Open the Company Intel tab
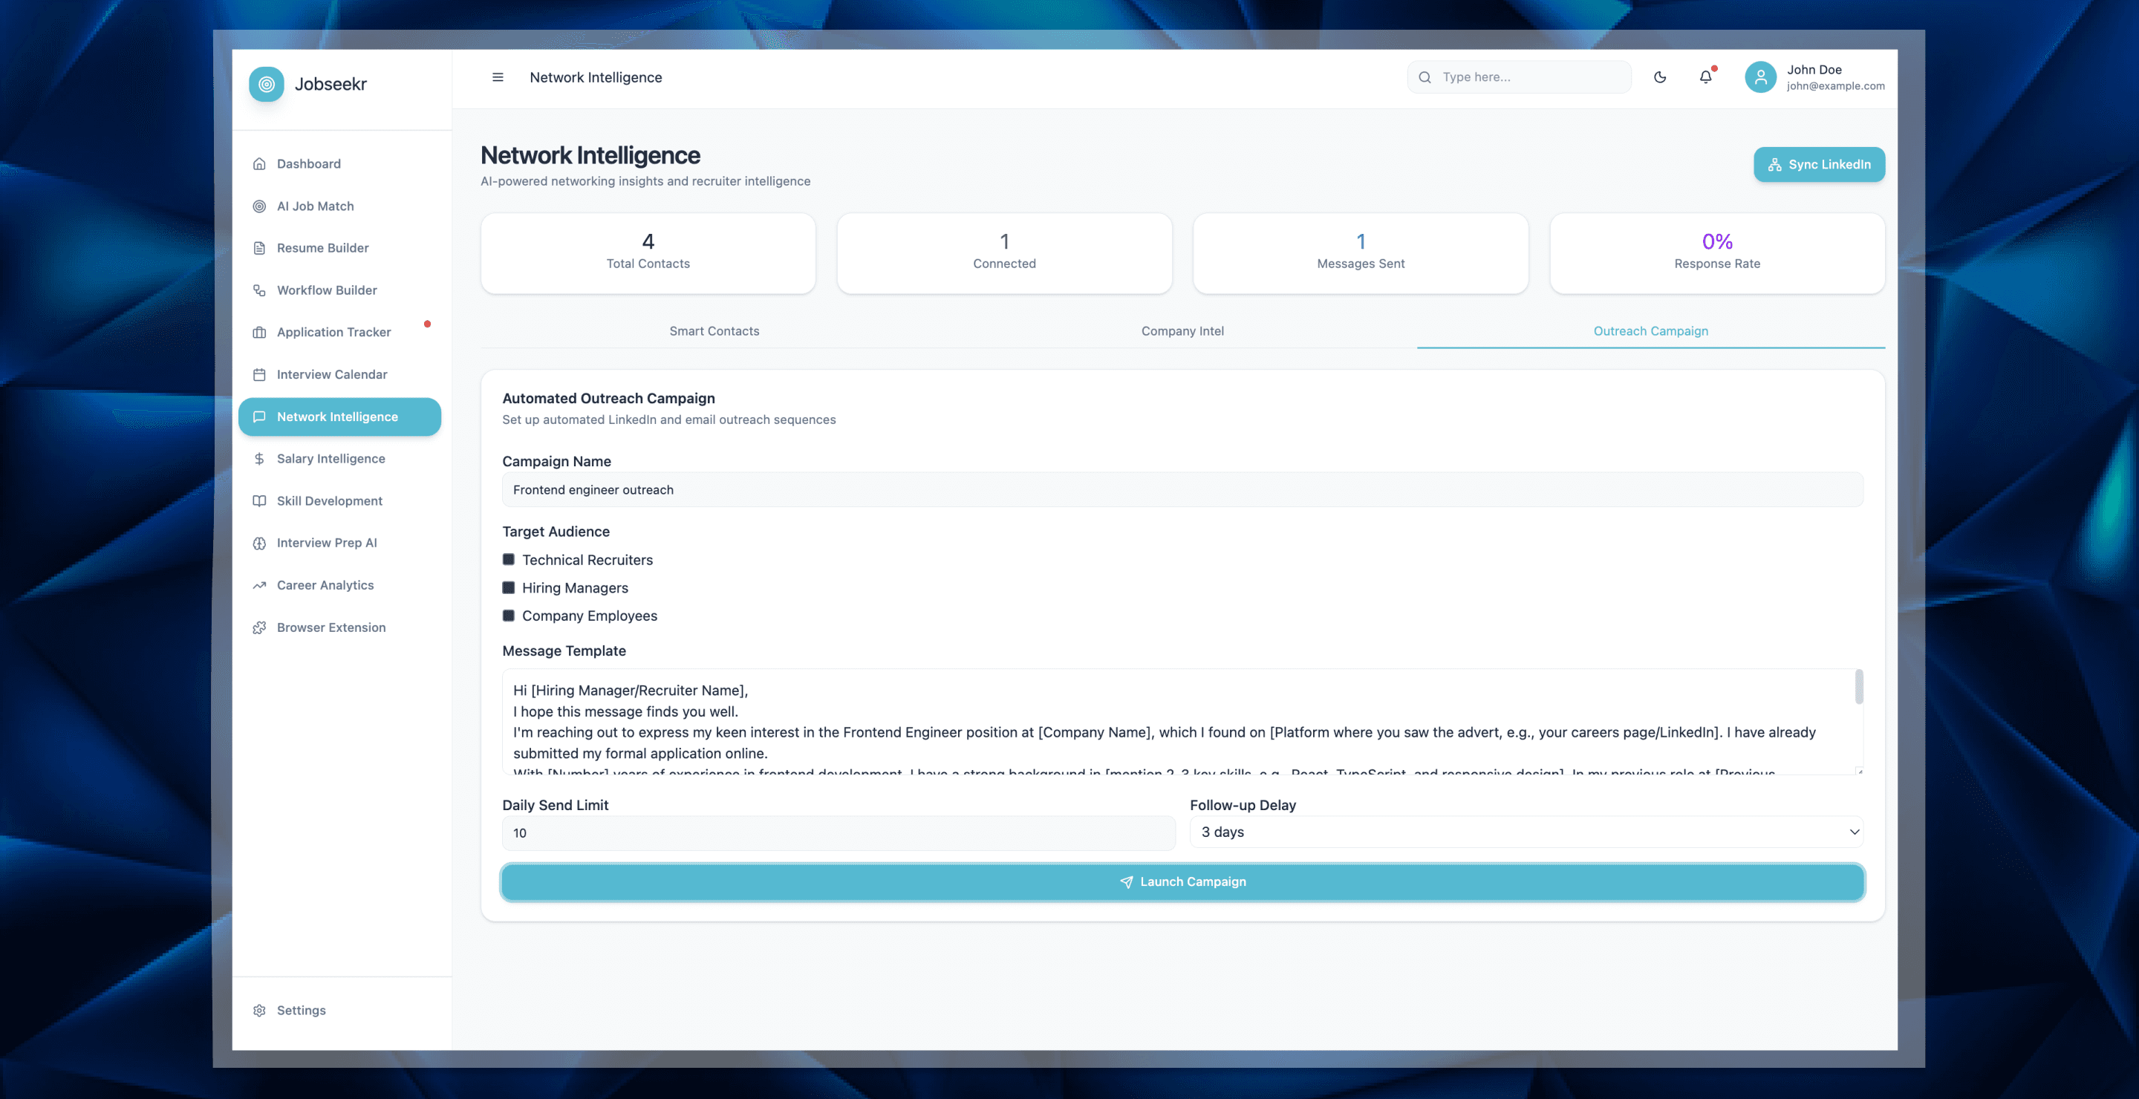2139x1099 pixels. coord(1182,331)
